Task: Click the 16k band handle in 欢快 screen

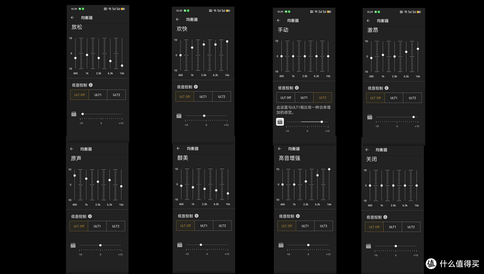Action: pos(227,41)
